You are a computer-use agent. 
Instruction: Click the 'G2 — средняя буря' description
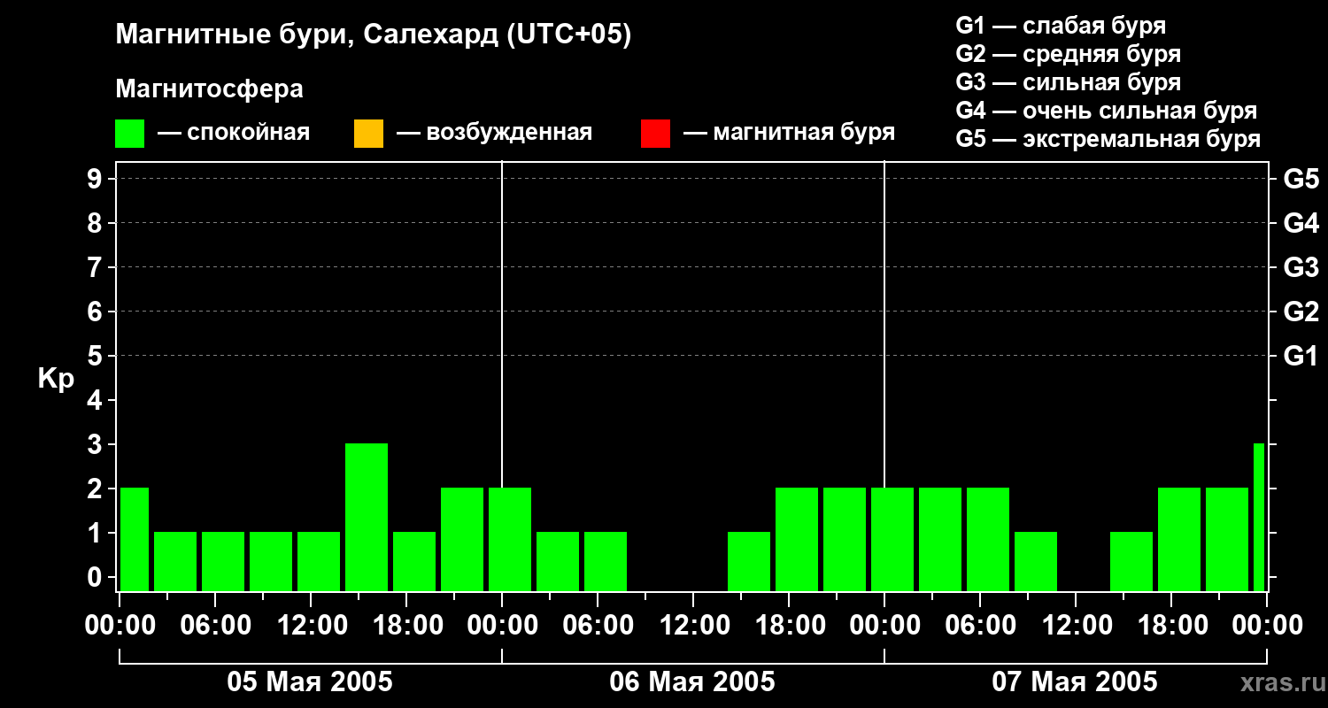click(1068, 54)
